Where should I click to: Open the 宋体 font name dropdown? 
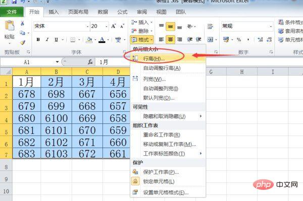tap(88, 26)
